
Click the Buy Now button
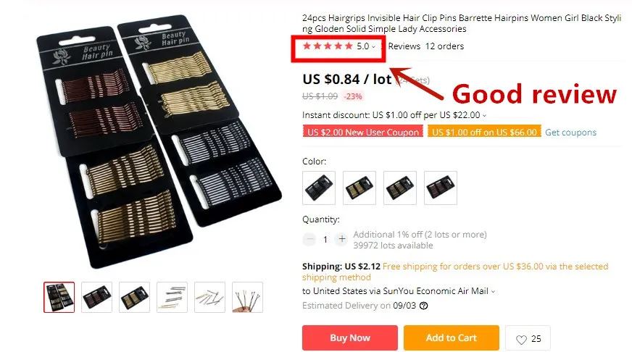(350, 338)
